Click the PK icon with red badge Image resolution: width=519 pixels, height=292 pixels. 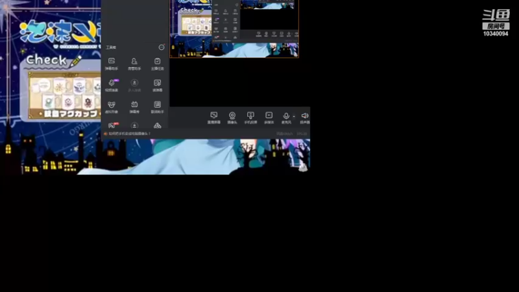(112, 125)
